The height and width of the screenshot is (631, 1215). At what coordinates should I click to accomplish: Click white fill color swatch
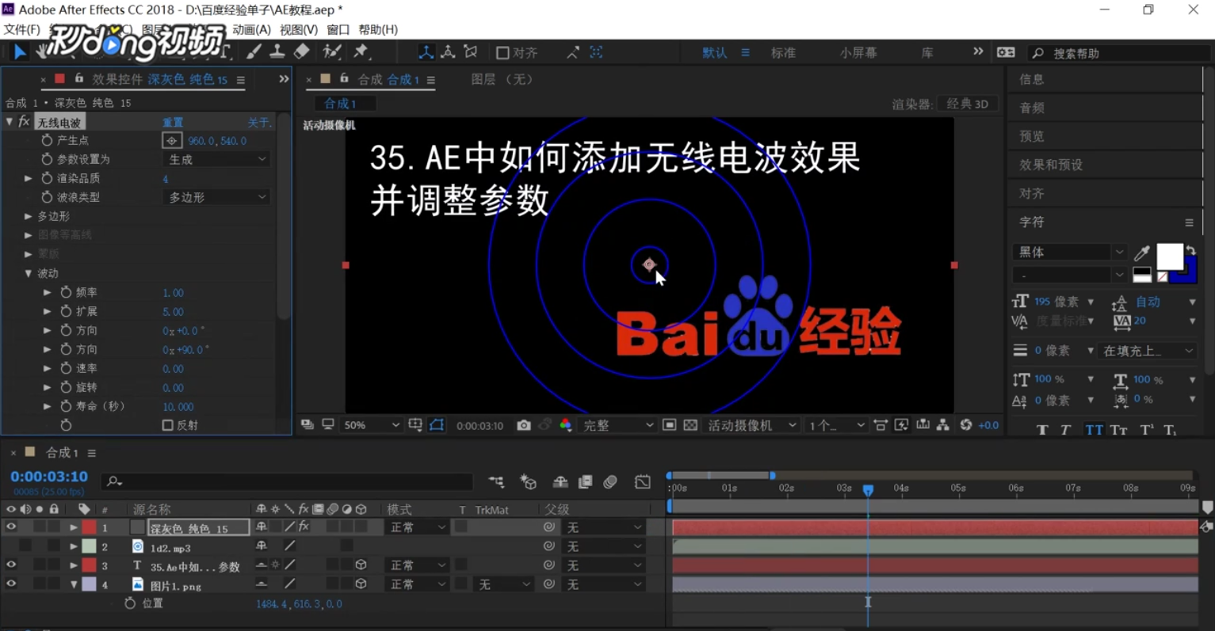point(1170,257)
